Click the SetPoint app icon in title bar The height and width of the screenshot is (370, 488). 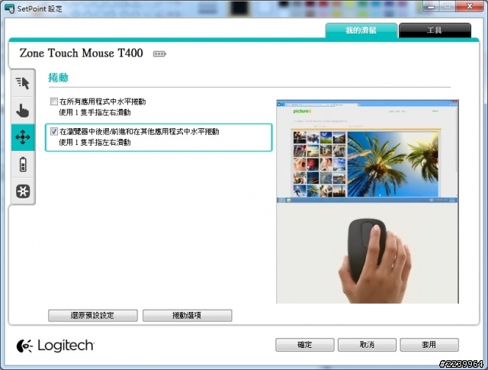click(x=10, y=8)
